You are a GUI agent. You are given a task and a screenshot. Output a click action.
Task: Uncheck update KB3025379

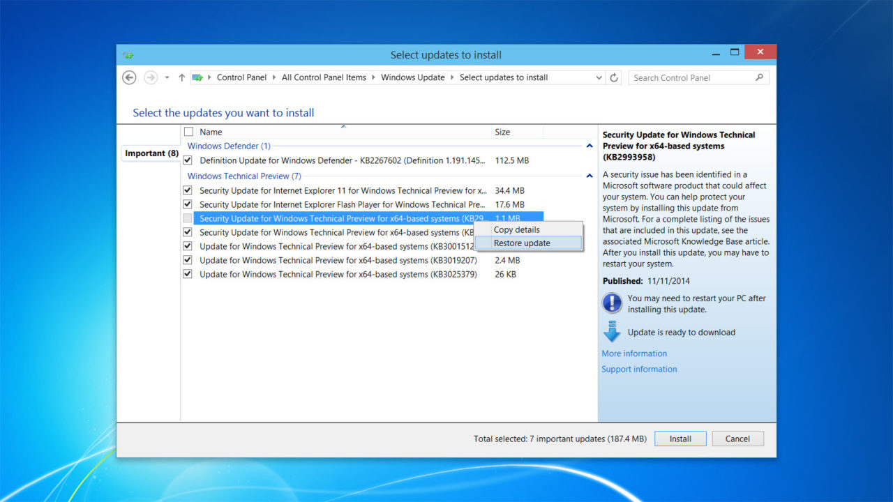[x=187, y=274]
